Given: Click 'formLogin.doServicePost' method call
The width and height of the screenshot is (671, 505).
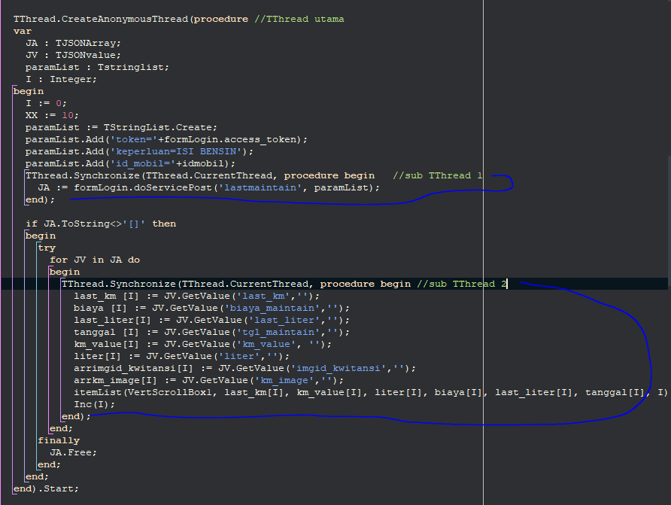Looking at the screenshot, I should pyautogui.click(x=143, y=187).
